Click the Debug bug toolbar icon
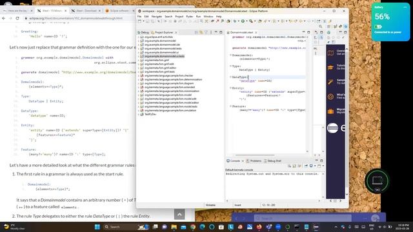This screenshot has height=232, width=413. 234,21
